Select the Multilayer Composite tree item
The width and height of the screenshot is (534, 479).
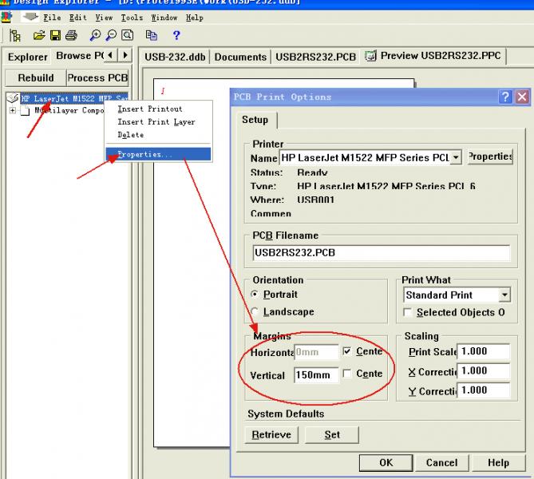coord(69,111)
